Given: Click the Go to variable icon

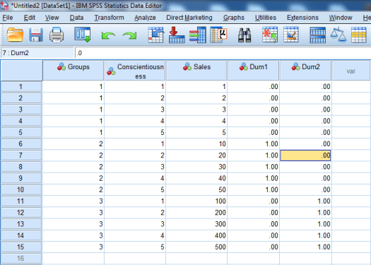Looking at the screenshot, I should pyautogui.click(x=177, y=35).
